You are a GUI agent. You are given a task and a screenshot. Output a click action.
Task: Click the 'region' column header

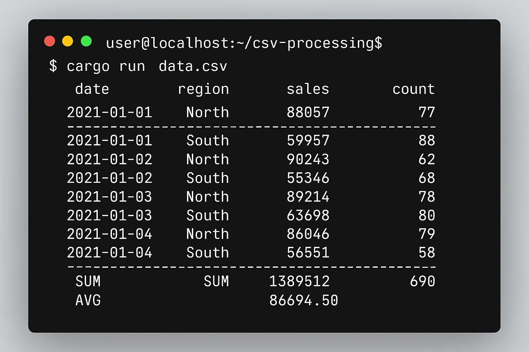coord(203,90)
